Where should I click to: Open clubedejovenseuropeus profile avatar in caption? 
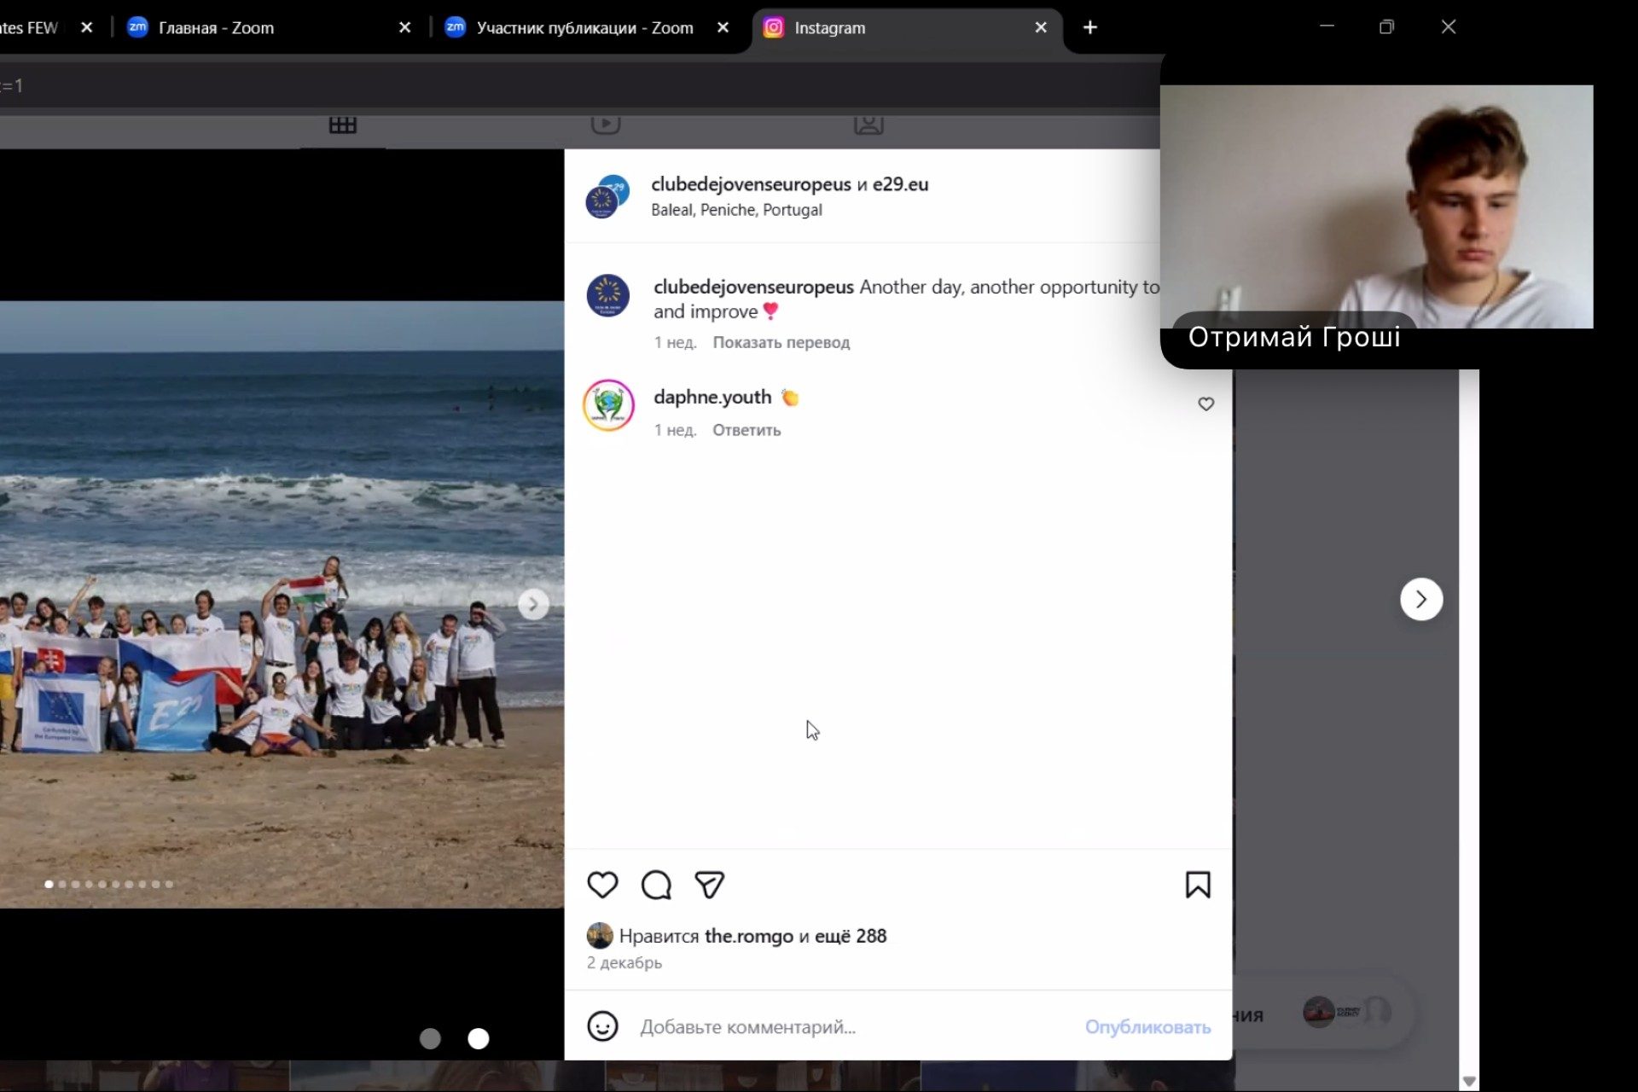tap(607, 296)
